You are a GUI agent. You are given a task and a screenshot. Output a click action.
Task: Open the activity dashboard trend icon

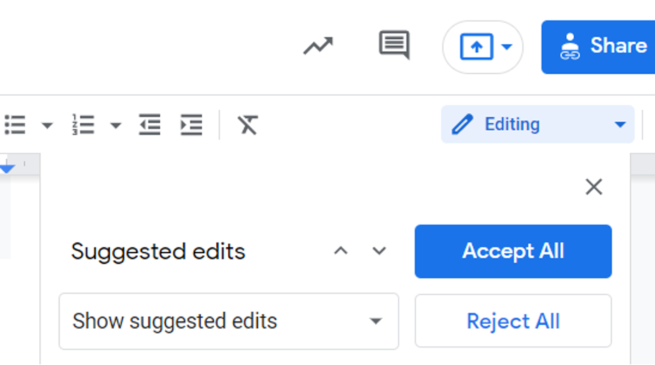point(318,46)
